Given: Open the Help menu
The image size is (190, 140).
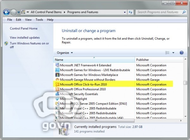Looking at the screenshot, I should click(50, 20).
